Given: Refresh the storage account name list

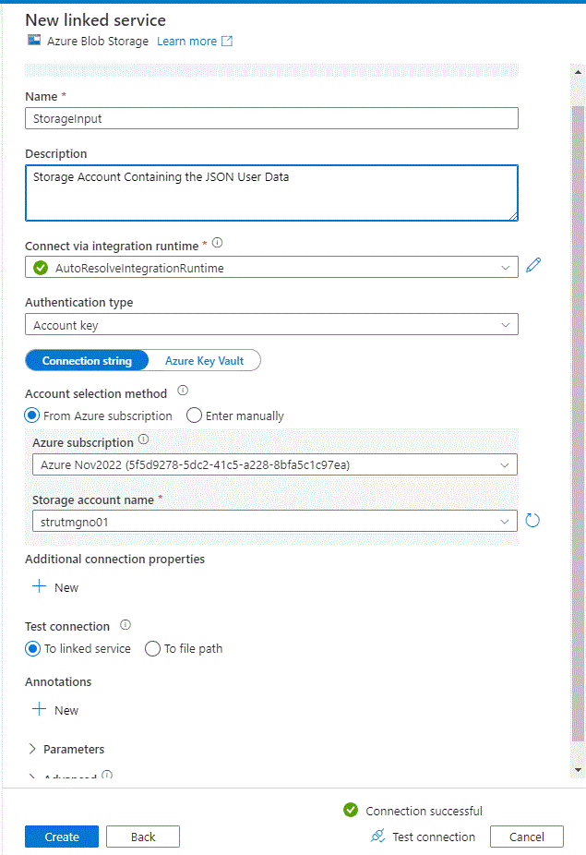Looking at the screenshot, I should pyautogui.click(x=532, y=521).
